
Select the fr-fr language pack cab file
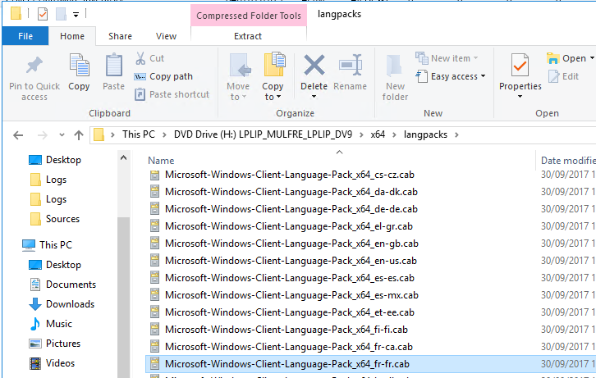pos(279,364)
